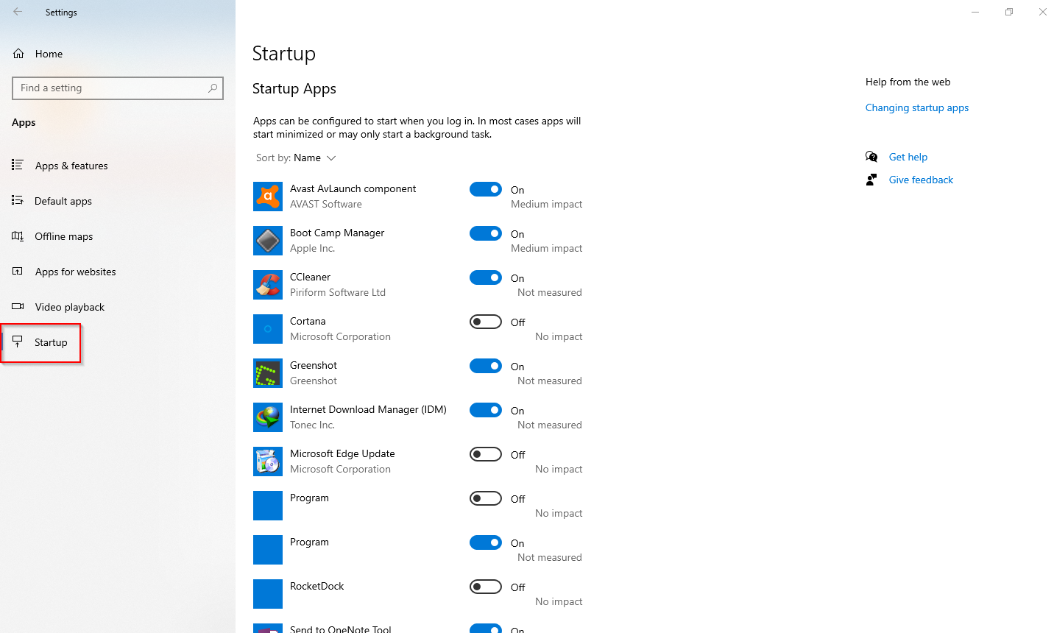This screenshot has width=1054, height=633.
Task: Click the 'Microsoft Edge Update' name
Action: click(342, 453)
